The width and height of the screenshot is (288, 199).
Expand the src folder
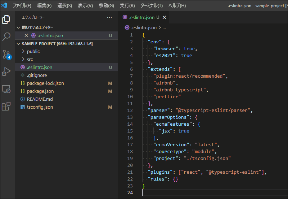tap(23, 59)
